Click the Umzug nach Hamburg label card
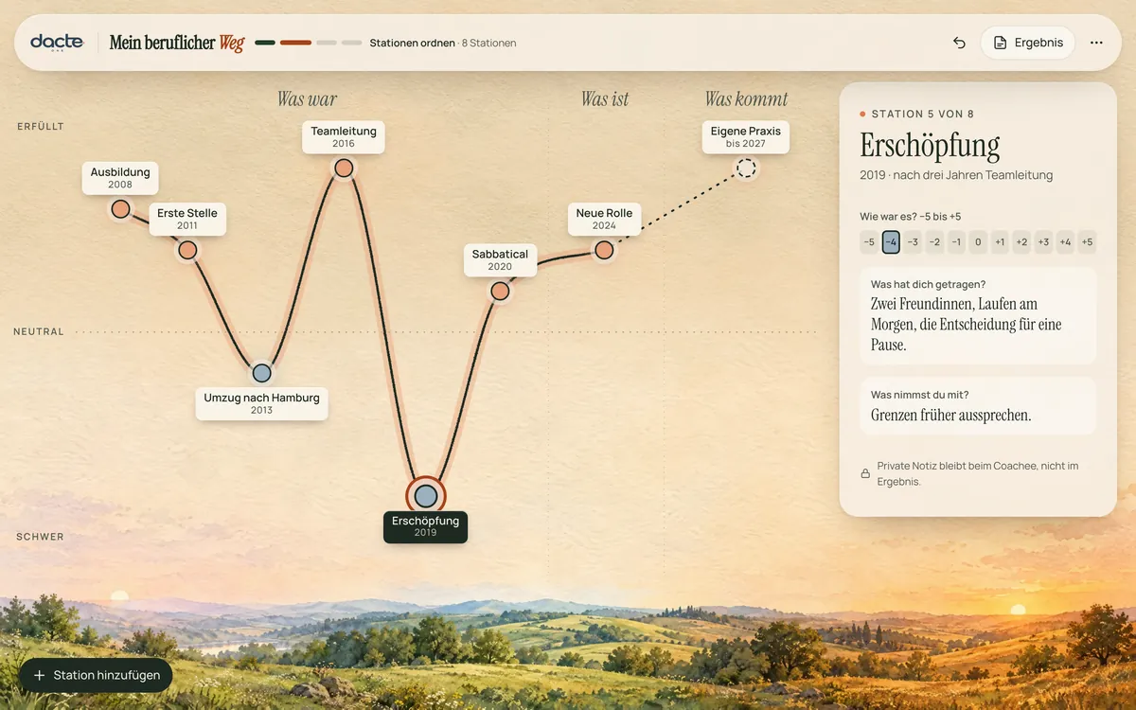This screenshot has height=710, width=1136. (261, 403)
